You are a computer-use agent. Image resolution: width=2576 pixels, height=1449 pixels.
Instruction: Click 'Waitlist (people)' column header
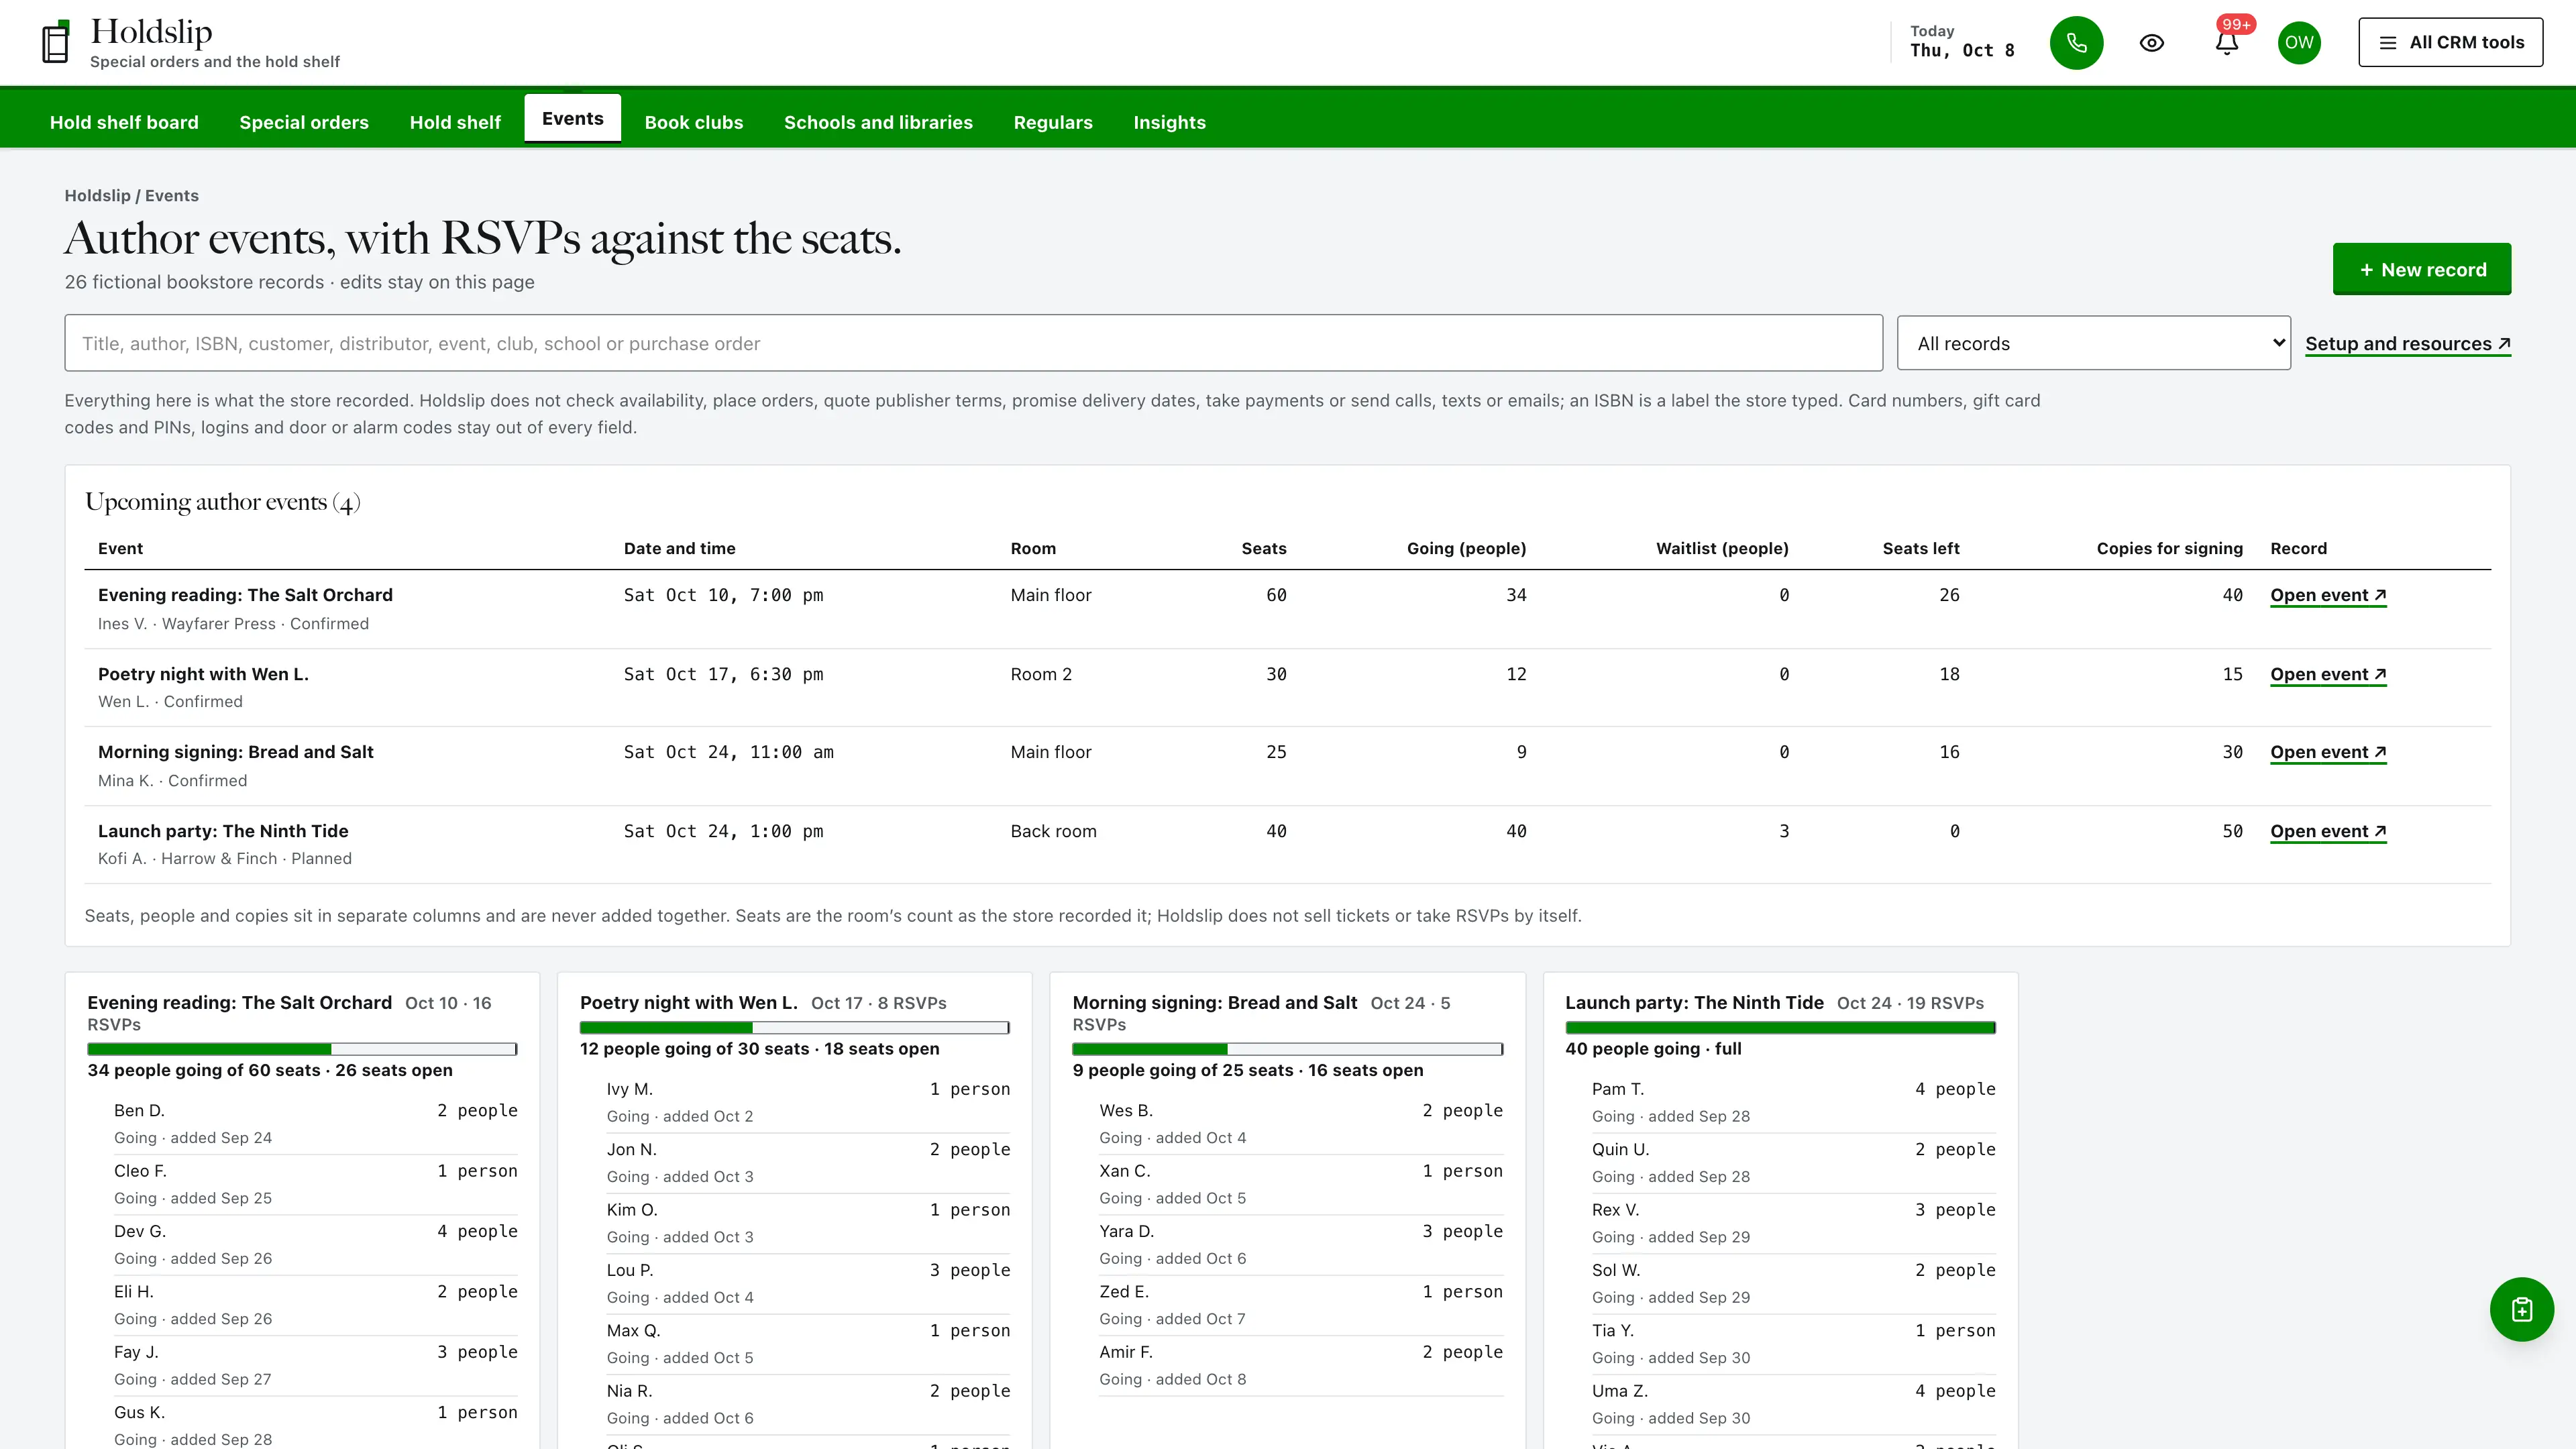1722,548
